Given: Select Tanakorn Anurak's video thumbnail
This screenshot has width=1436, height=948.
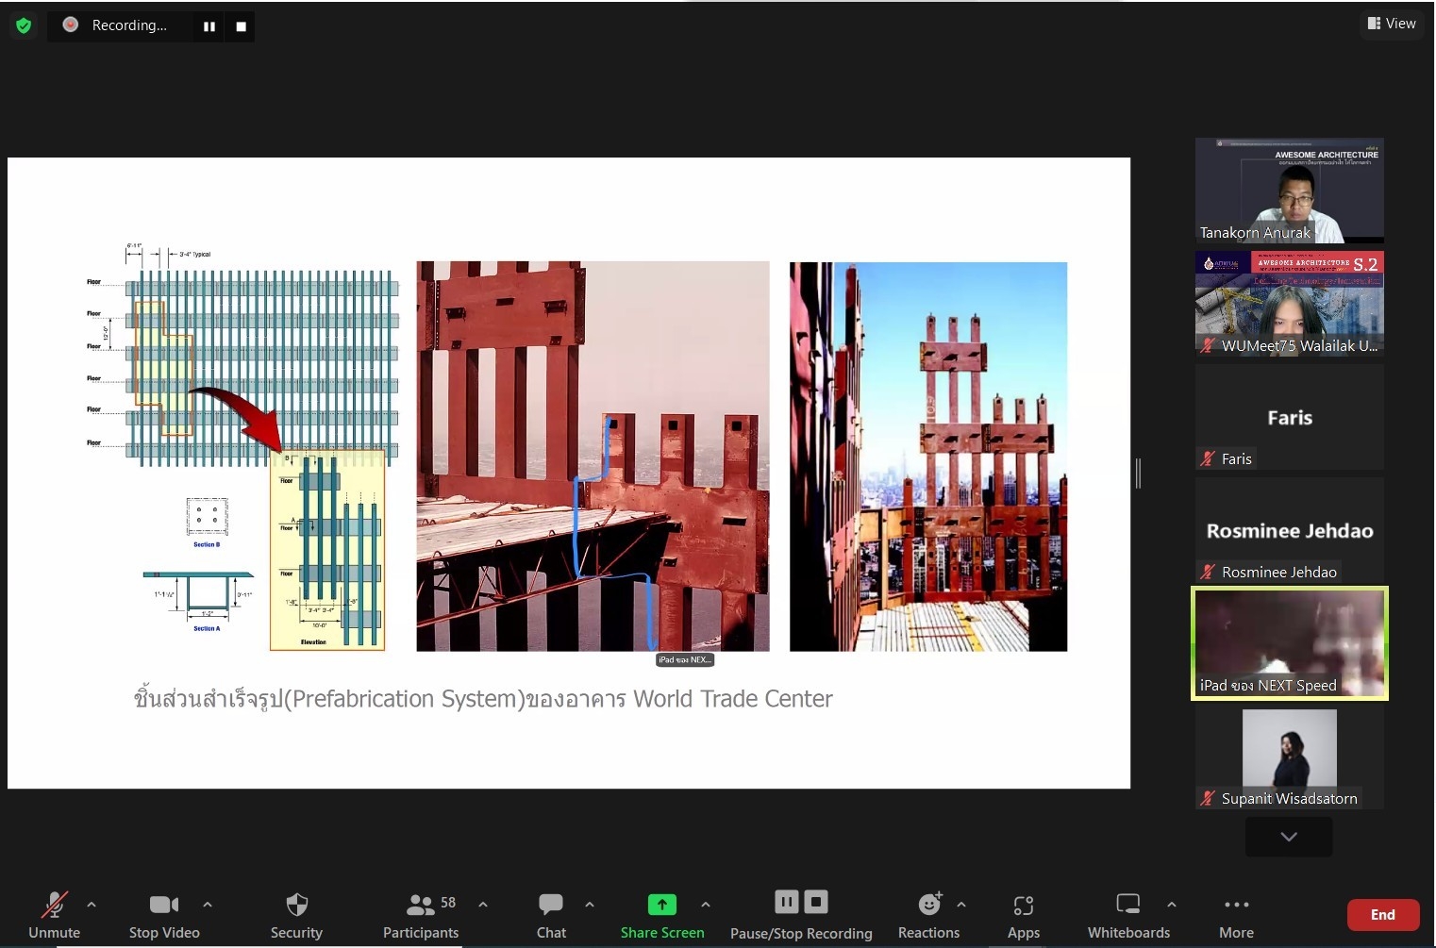Looking at the screenshot, I should click(1289, 190).
